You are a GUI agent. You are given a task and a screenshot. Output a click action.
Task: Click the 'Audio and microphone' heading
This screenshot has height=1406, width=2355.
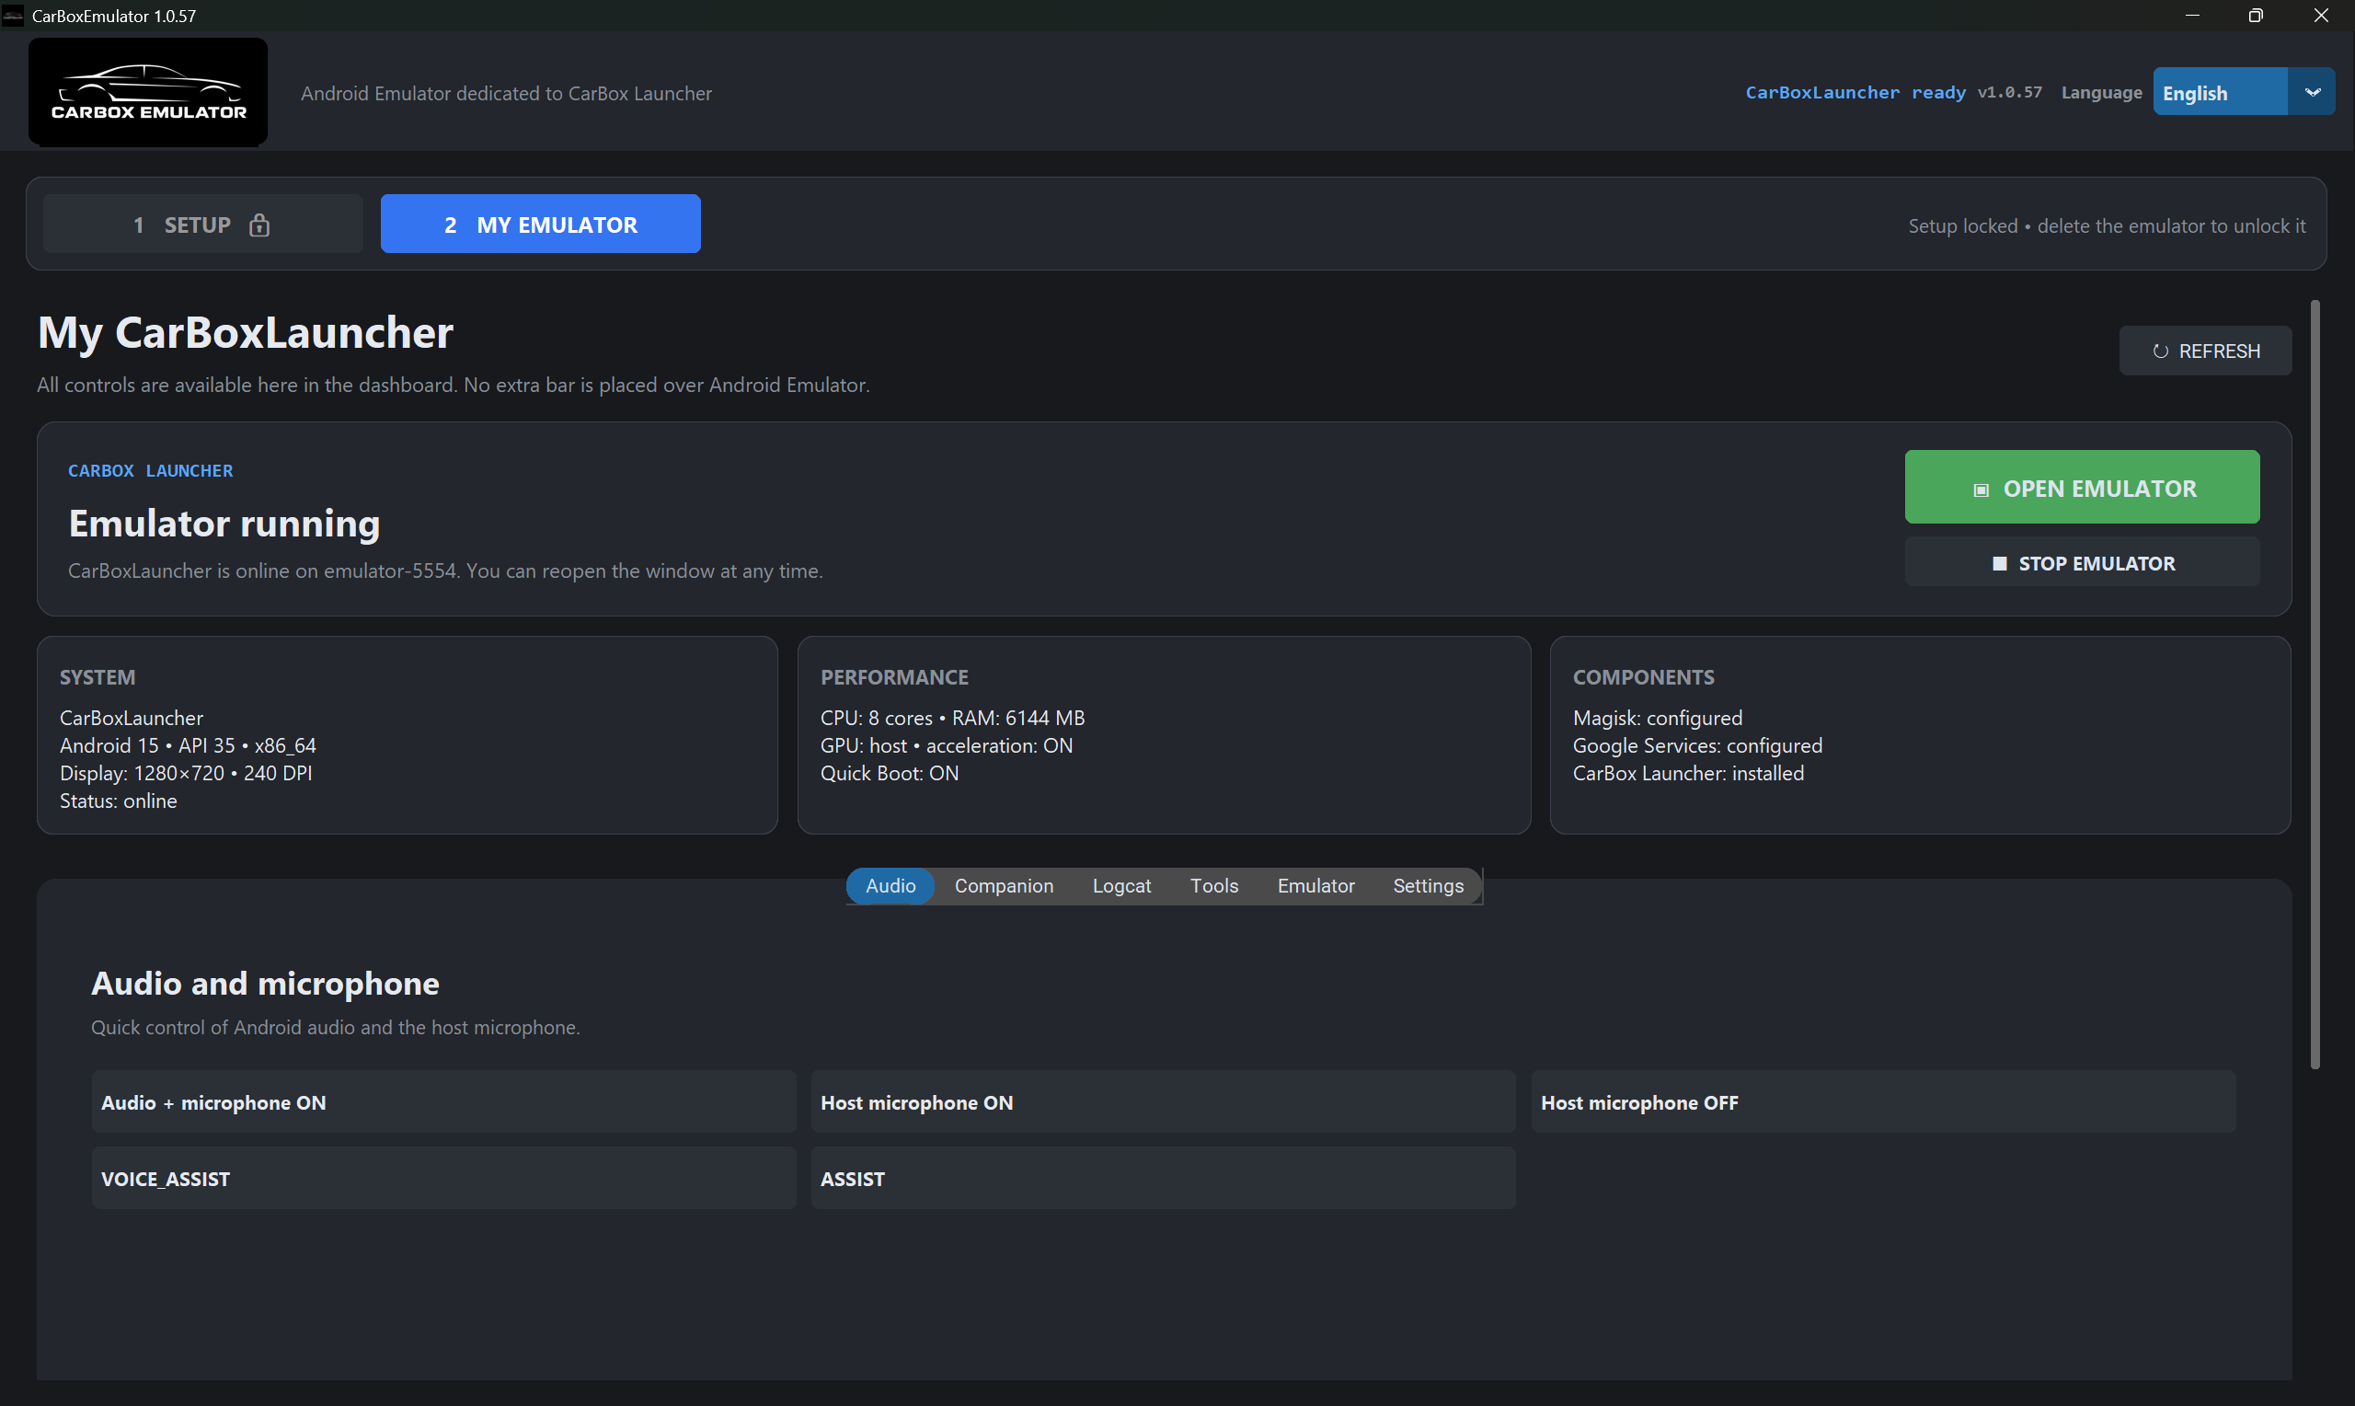tap(265, 985)
